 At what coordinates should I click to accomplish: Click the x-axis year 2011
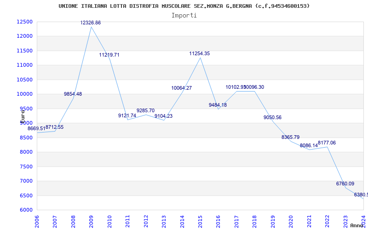click(128, 222)
